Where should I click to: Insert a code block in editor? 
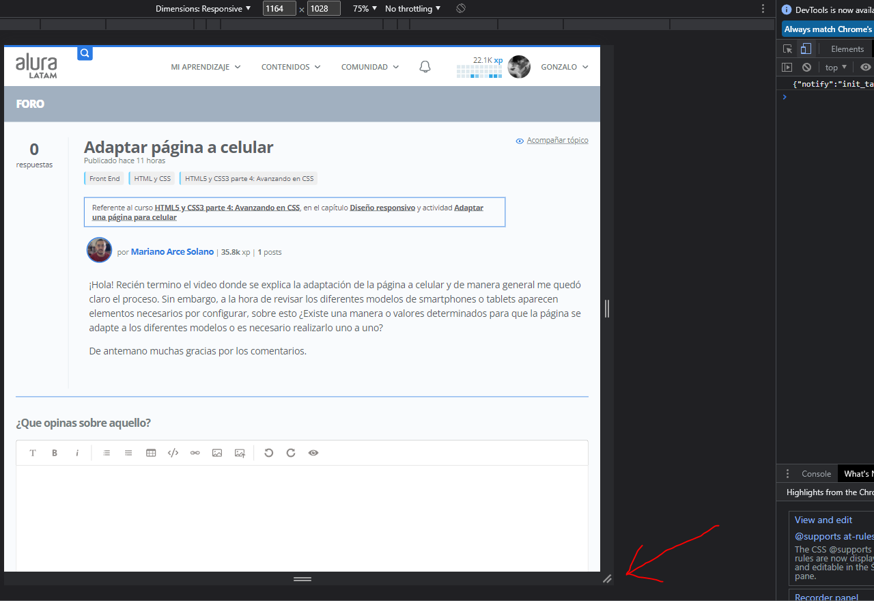173,453
